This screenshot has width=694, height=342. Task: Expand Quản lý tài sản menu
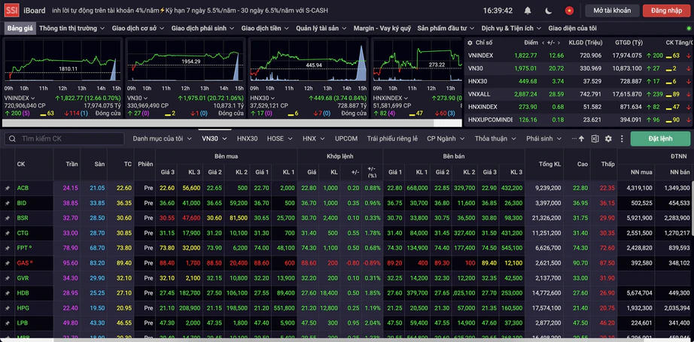pyautogui.click(x=321, y=29)
